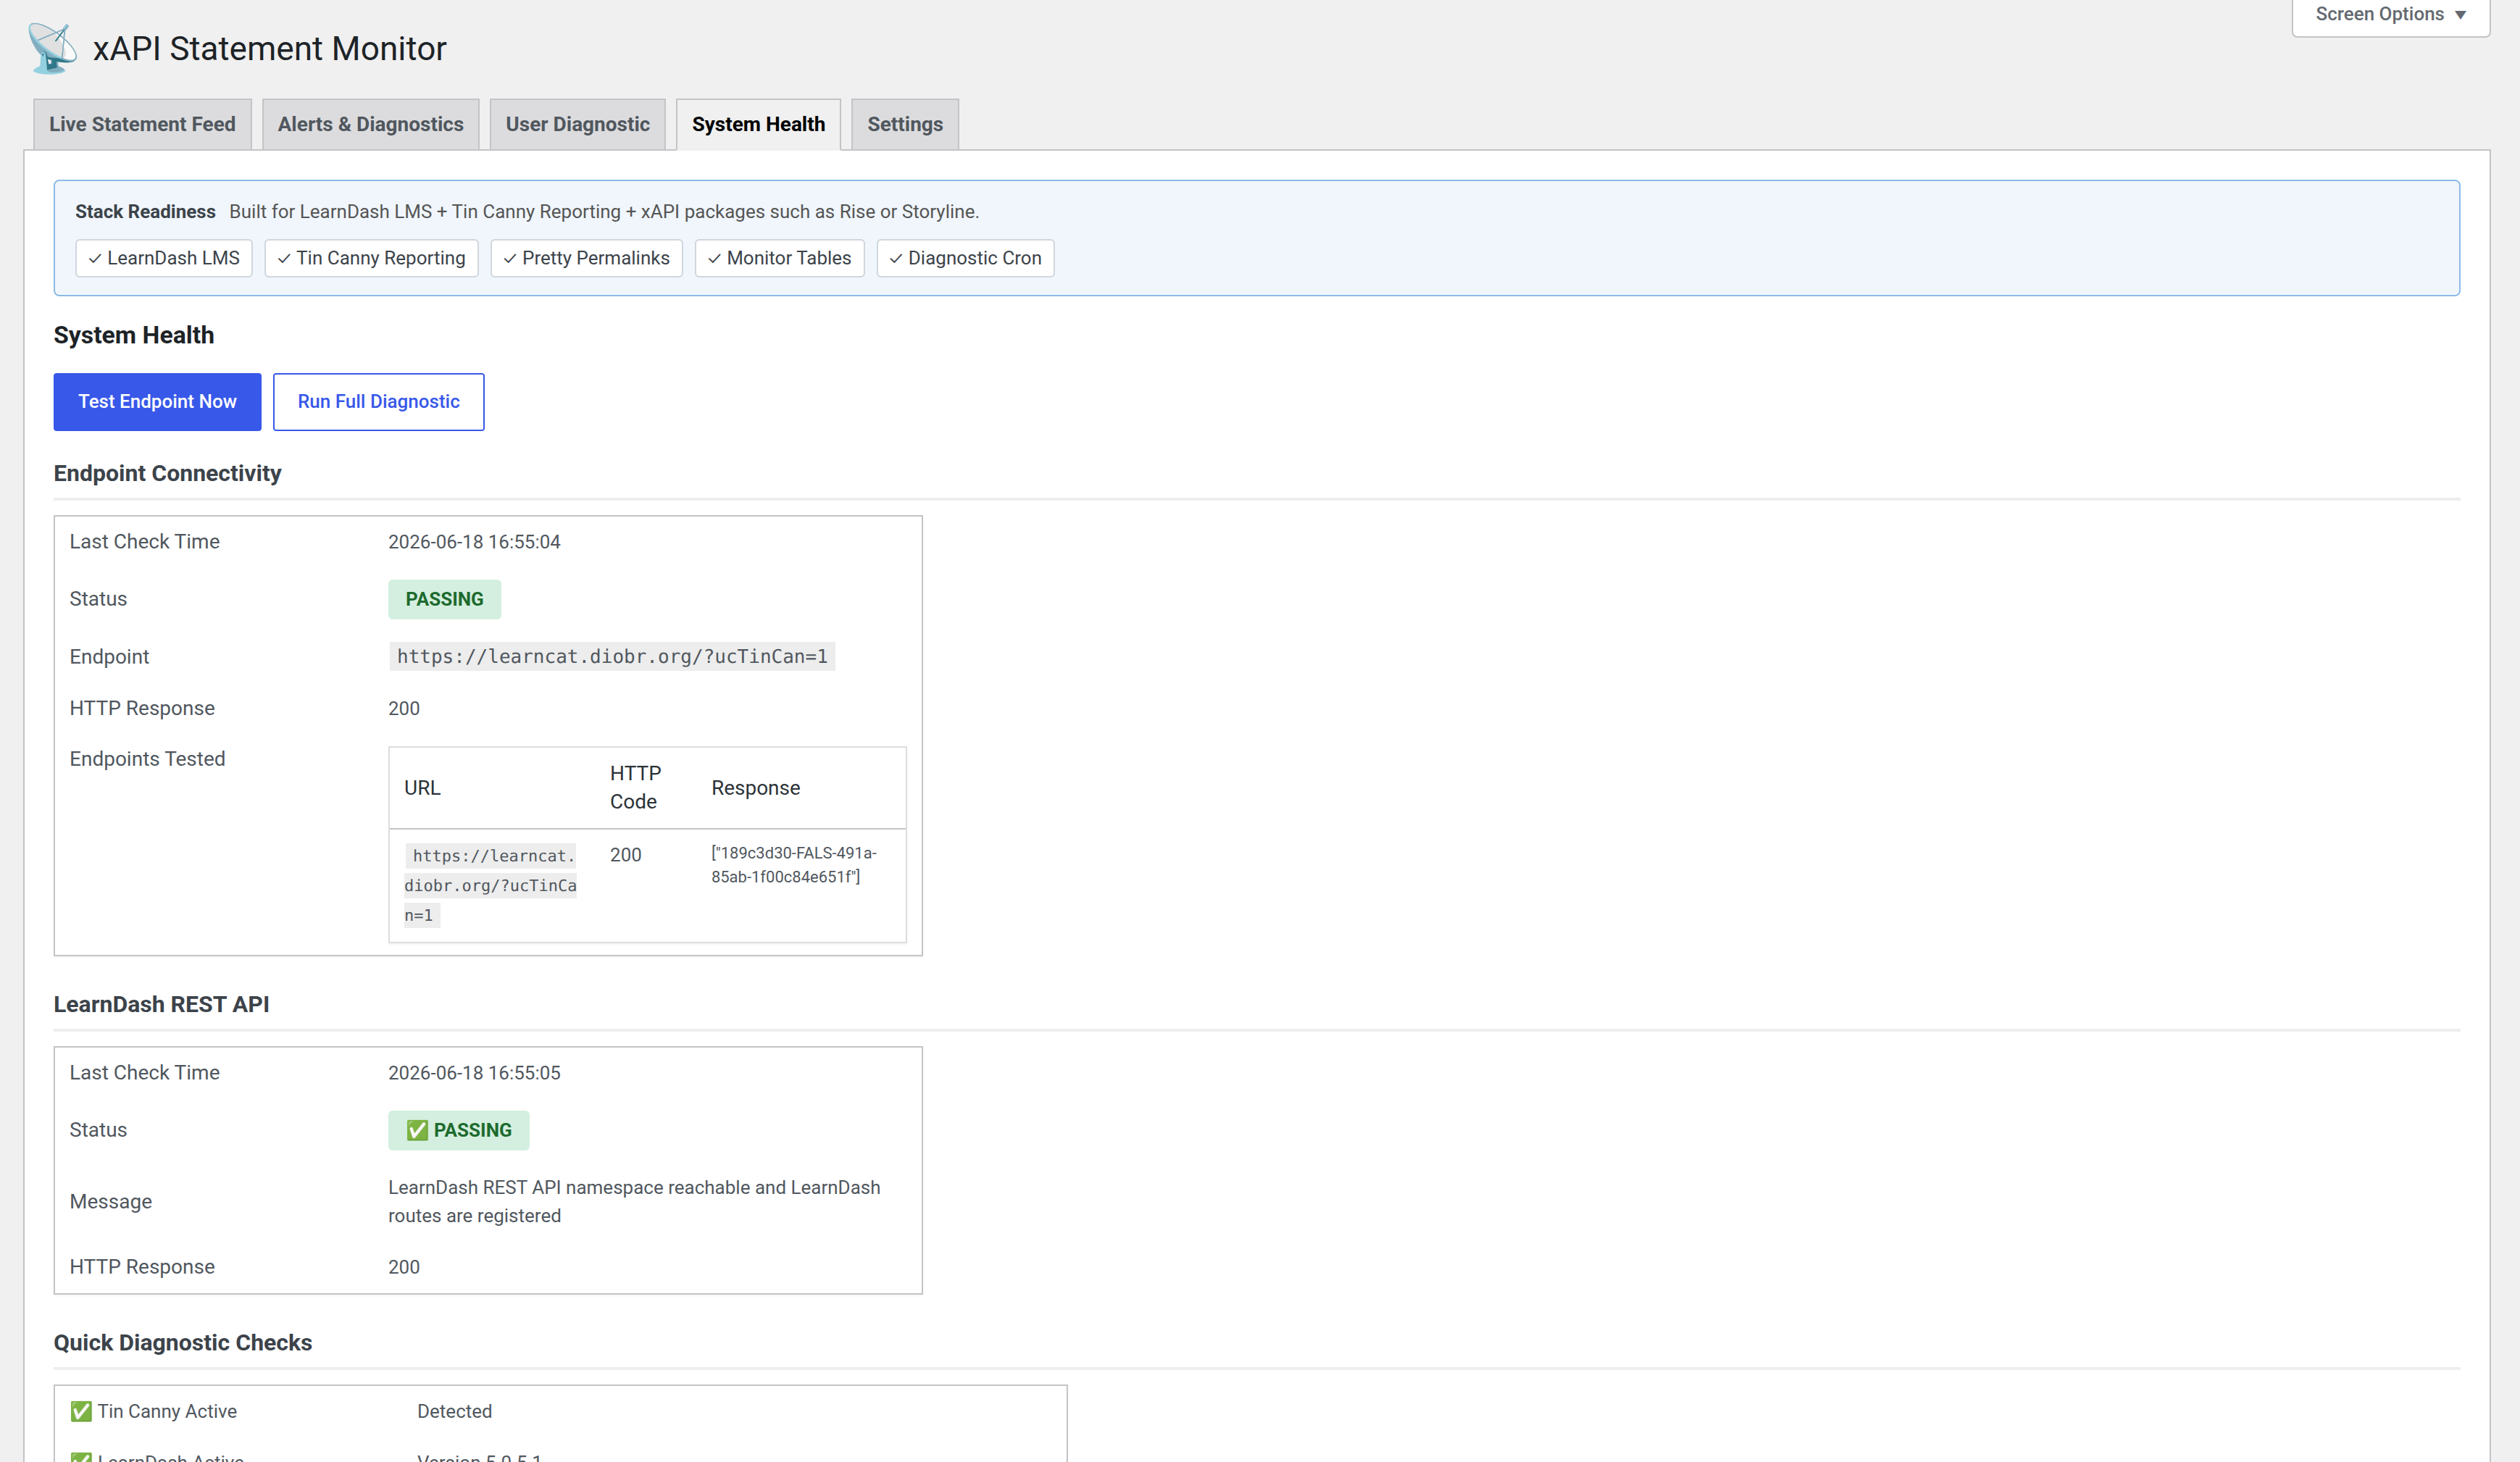Click the Tin Canny Active row label

(x=167, y=1411)
